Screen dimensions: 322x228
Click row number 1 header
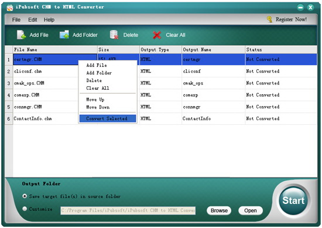coord(9,59)
